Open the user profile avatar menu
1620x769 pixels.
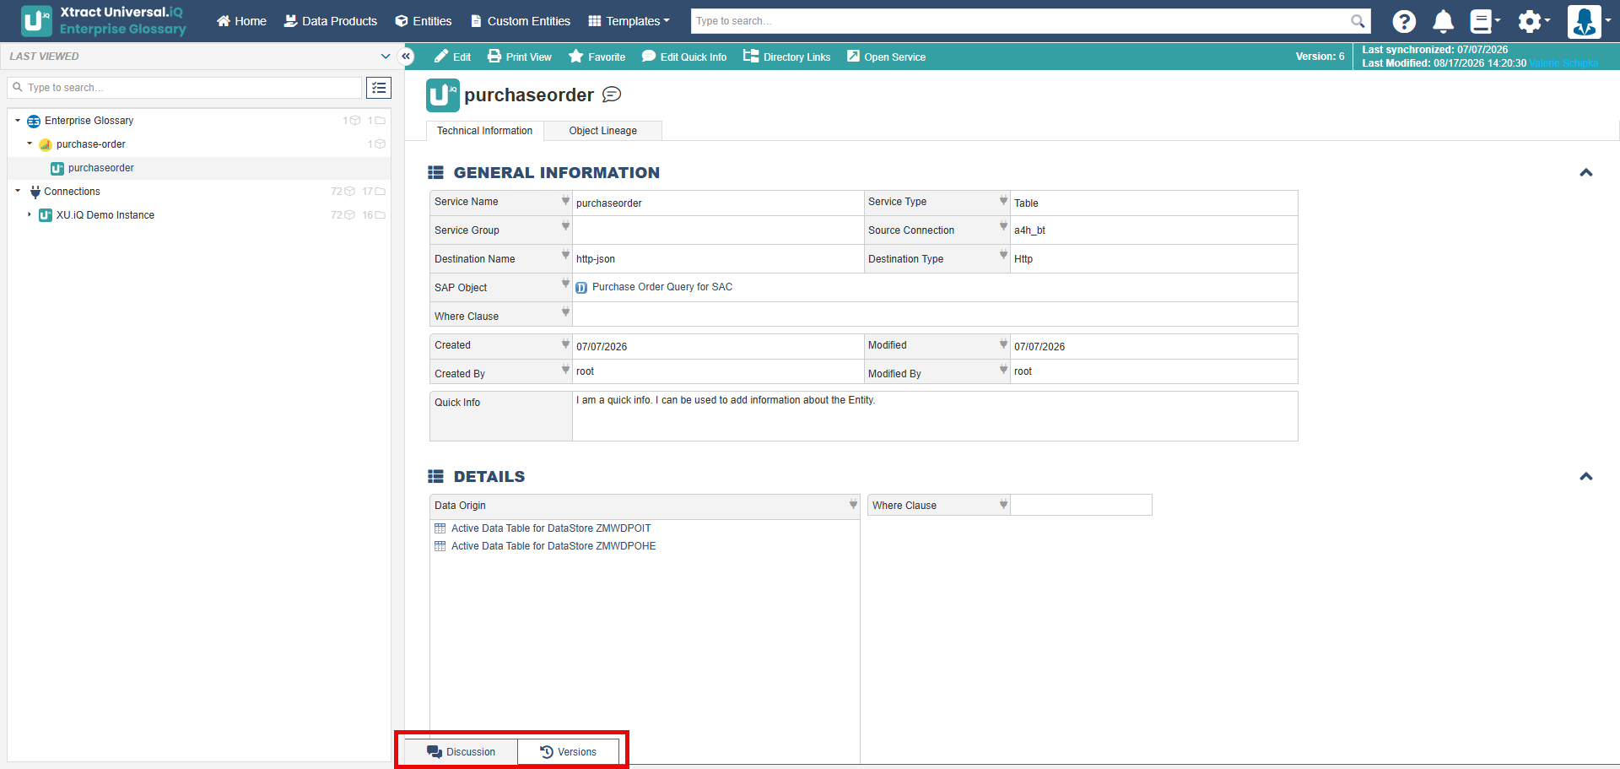[x=1589, y=21]
